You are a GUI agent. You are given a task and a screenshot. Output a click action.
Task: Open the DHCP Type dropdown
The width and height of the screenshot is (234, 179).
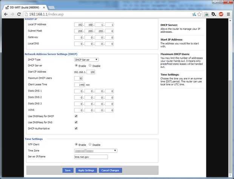86,60
